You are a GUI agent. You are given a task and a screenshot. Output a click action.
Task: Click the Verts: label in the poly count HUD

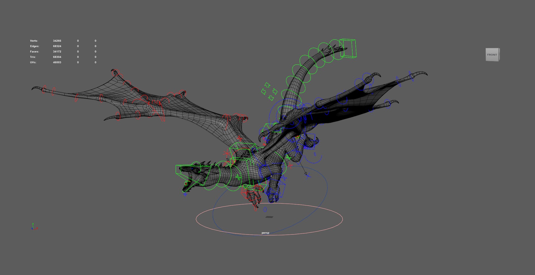point(34,41)
